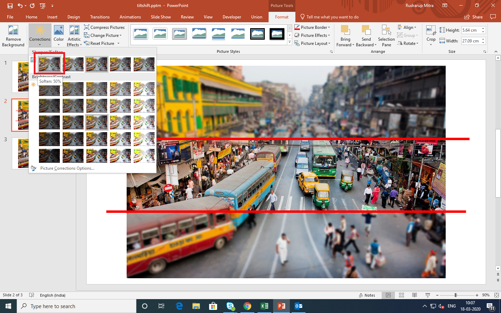Expand the Corrections dropdown arrow
Image resolution: width=501 pixels, height=313 pixels.
(40, 45)
